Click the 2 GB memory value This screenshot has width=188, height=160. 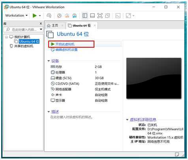(x=98, y=67)
